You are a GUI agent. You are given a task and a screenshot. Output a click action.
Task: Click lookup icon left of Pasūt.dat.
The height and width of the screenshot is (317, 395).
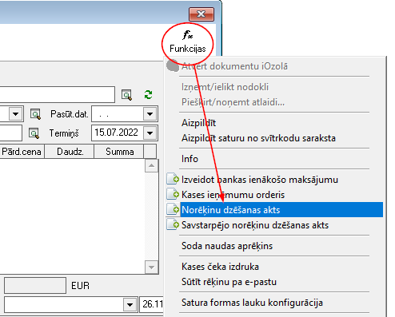point(35,114)
